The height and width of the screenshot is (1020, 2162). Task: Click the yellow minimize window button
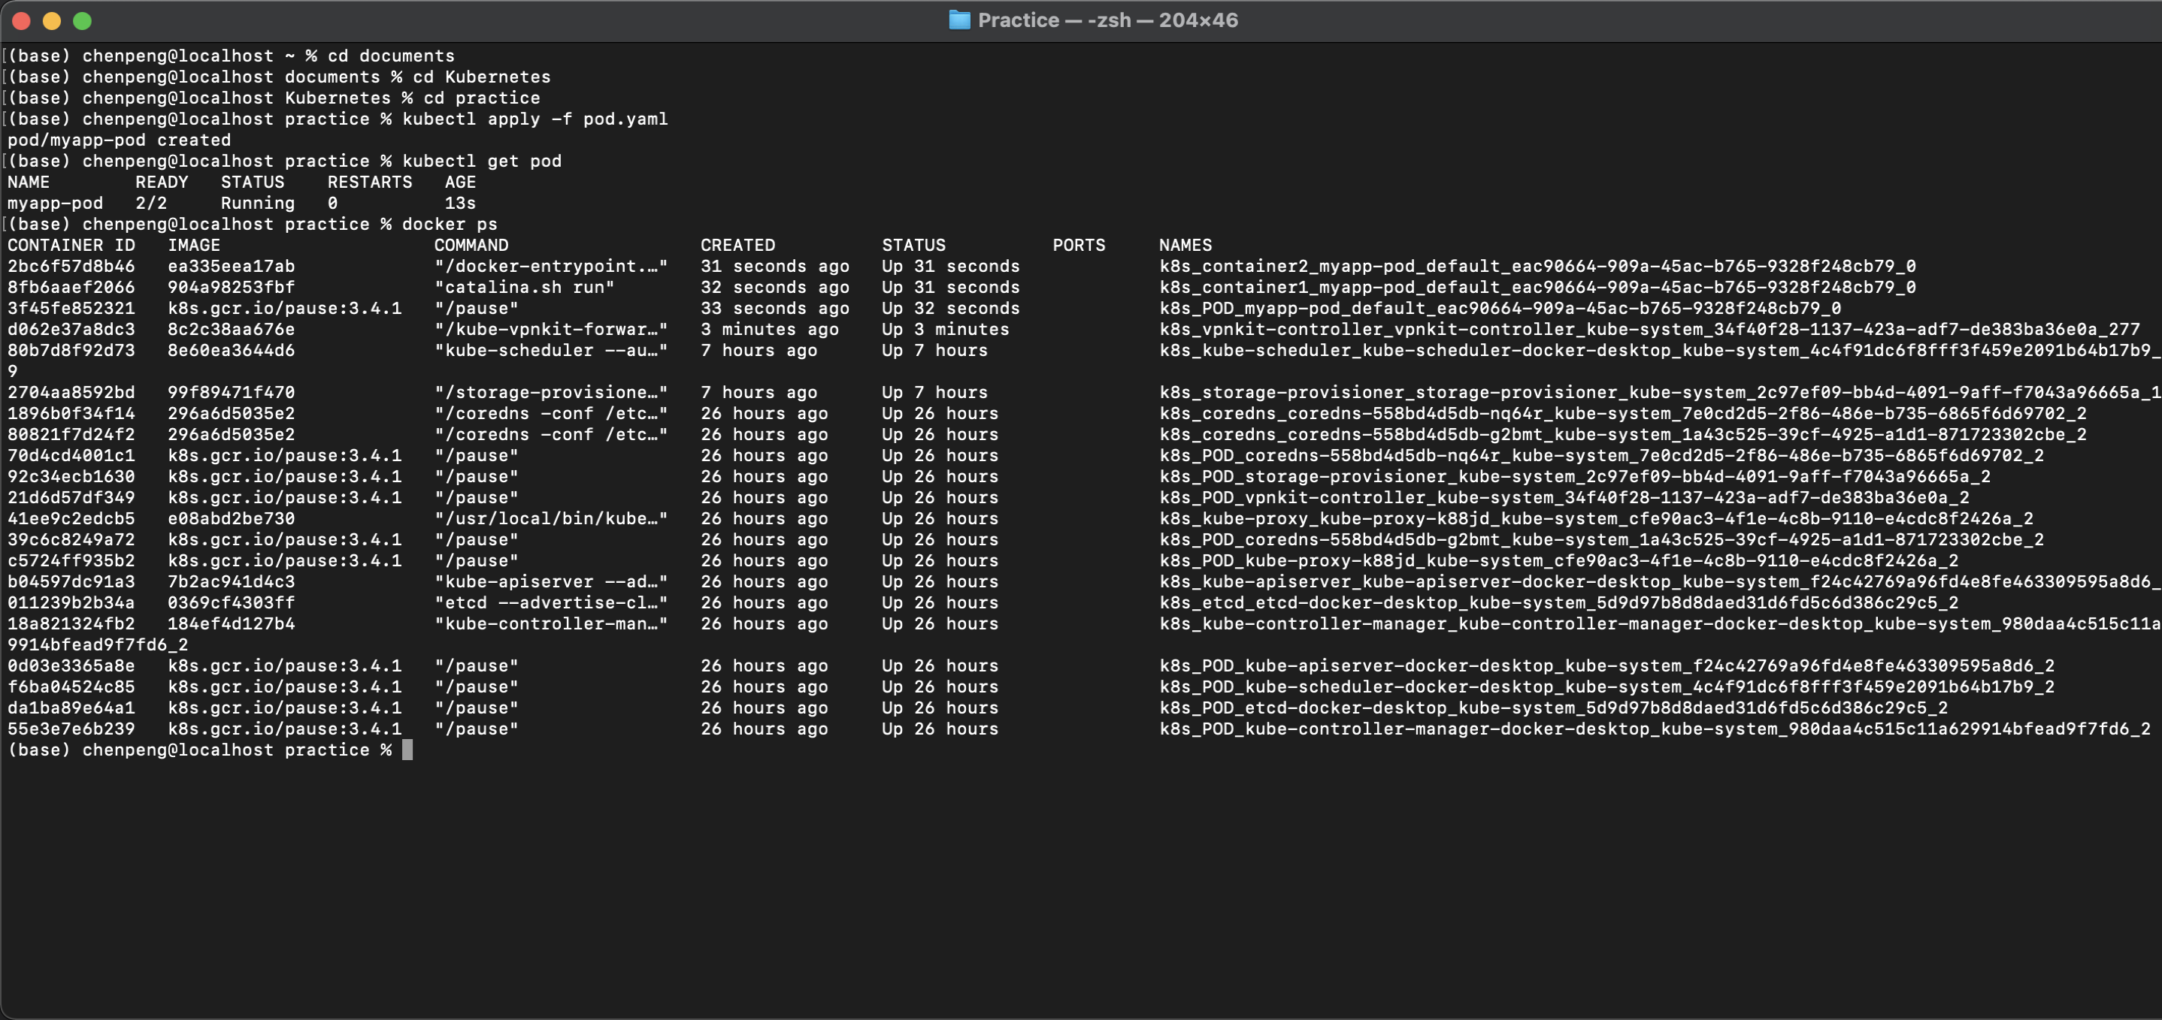click(x=51, y=21)
